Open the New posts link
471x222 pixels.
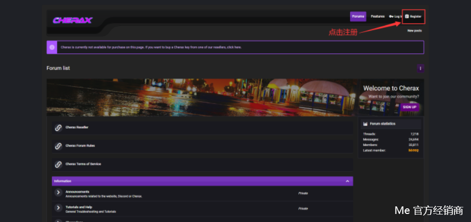click(415, 31)
